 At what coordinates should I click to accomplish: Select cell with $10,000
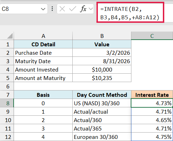click(x=102, y=69)
